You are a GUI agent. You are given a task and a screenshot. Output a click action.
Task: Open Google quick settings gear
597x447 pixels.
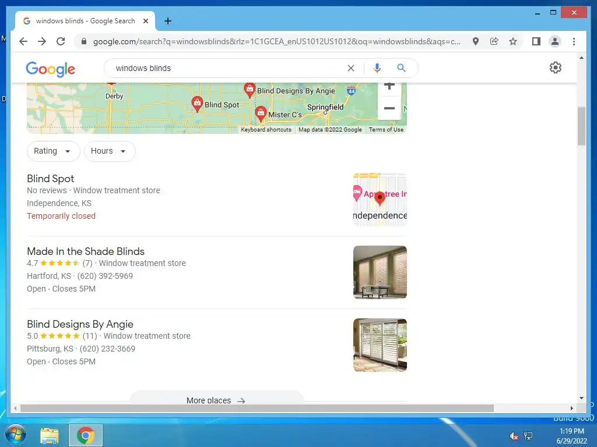click(x=555, y=68)
